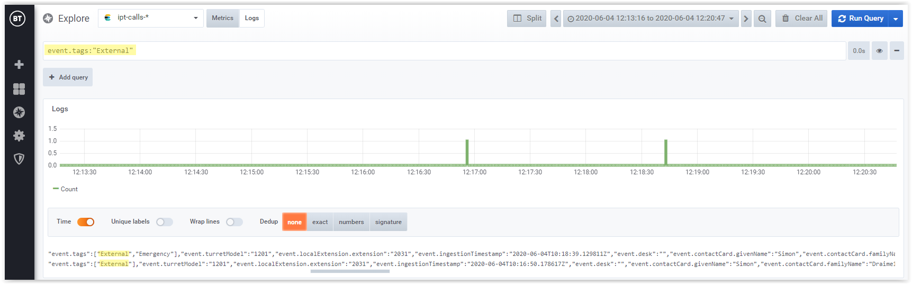
Task: Click the log row ingested at 10:16:50
Action: (472, 264)
